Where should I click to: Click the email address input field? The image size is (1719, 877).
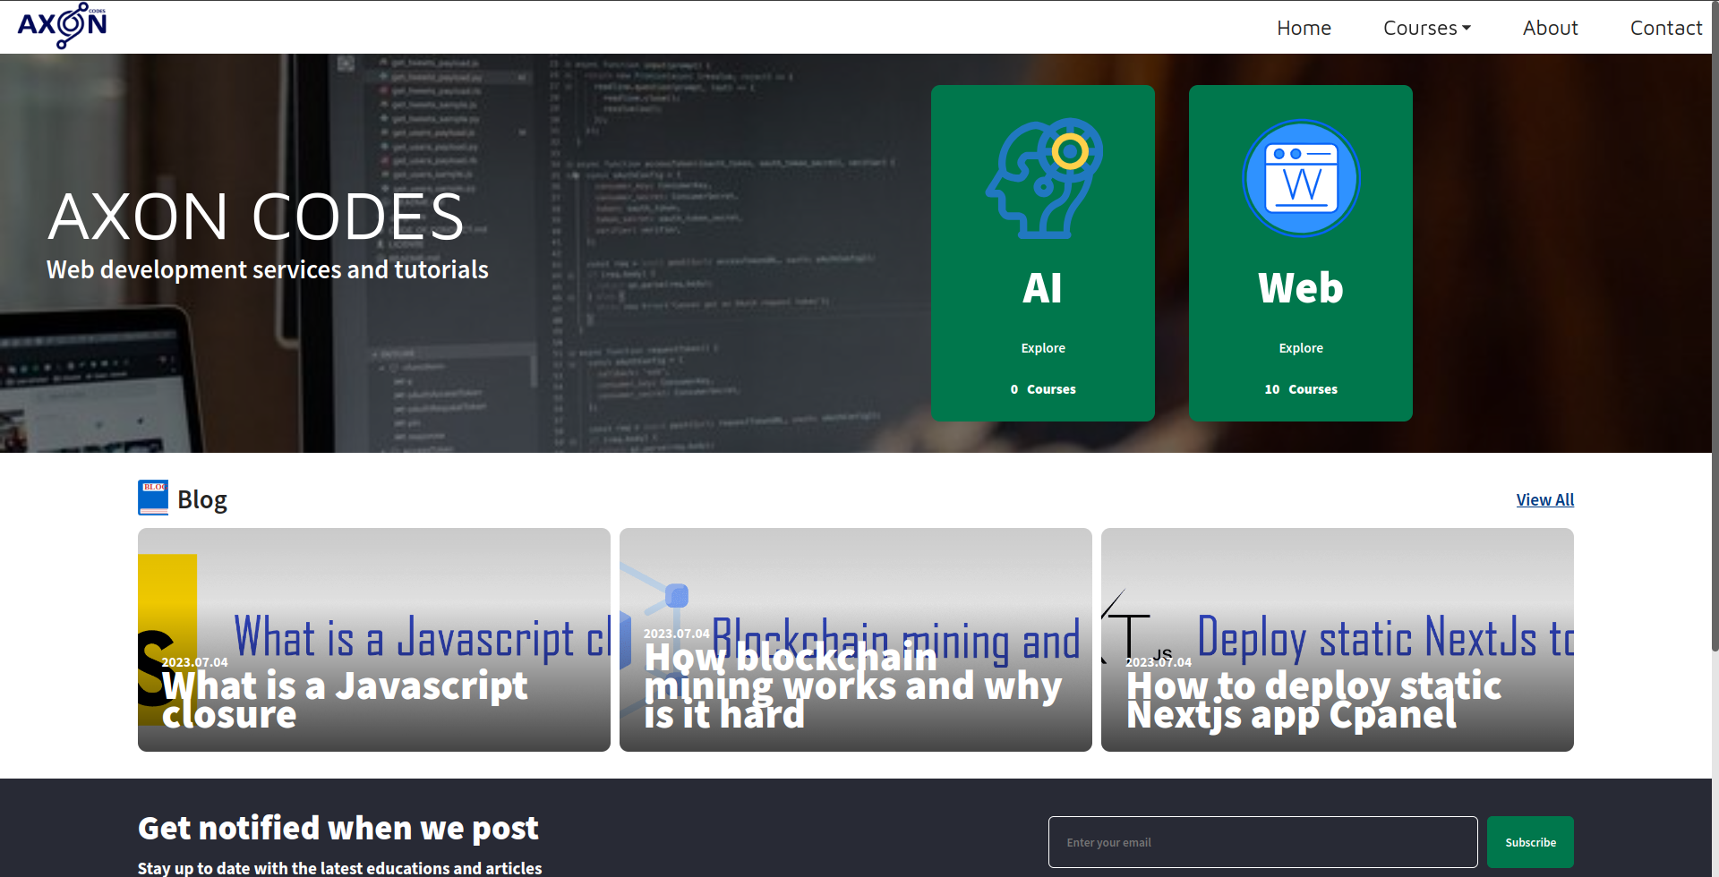[1262, 841]
